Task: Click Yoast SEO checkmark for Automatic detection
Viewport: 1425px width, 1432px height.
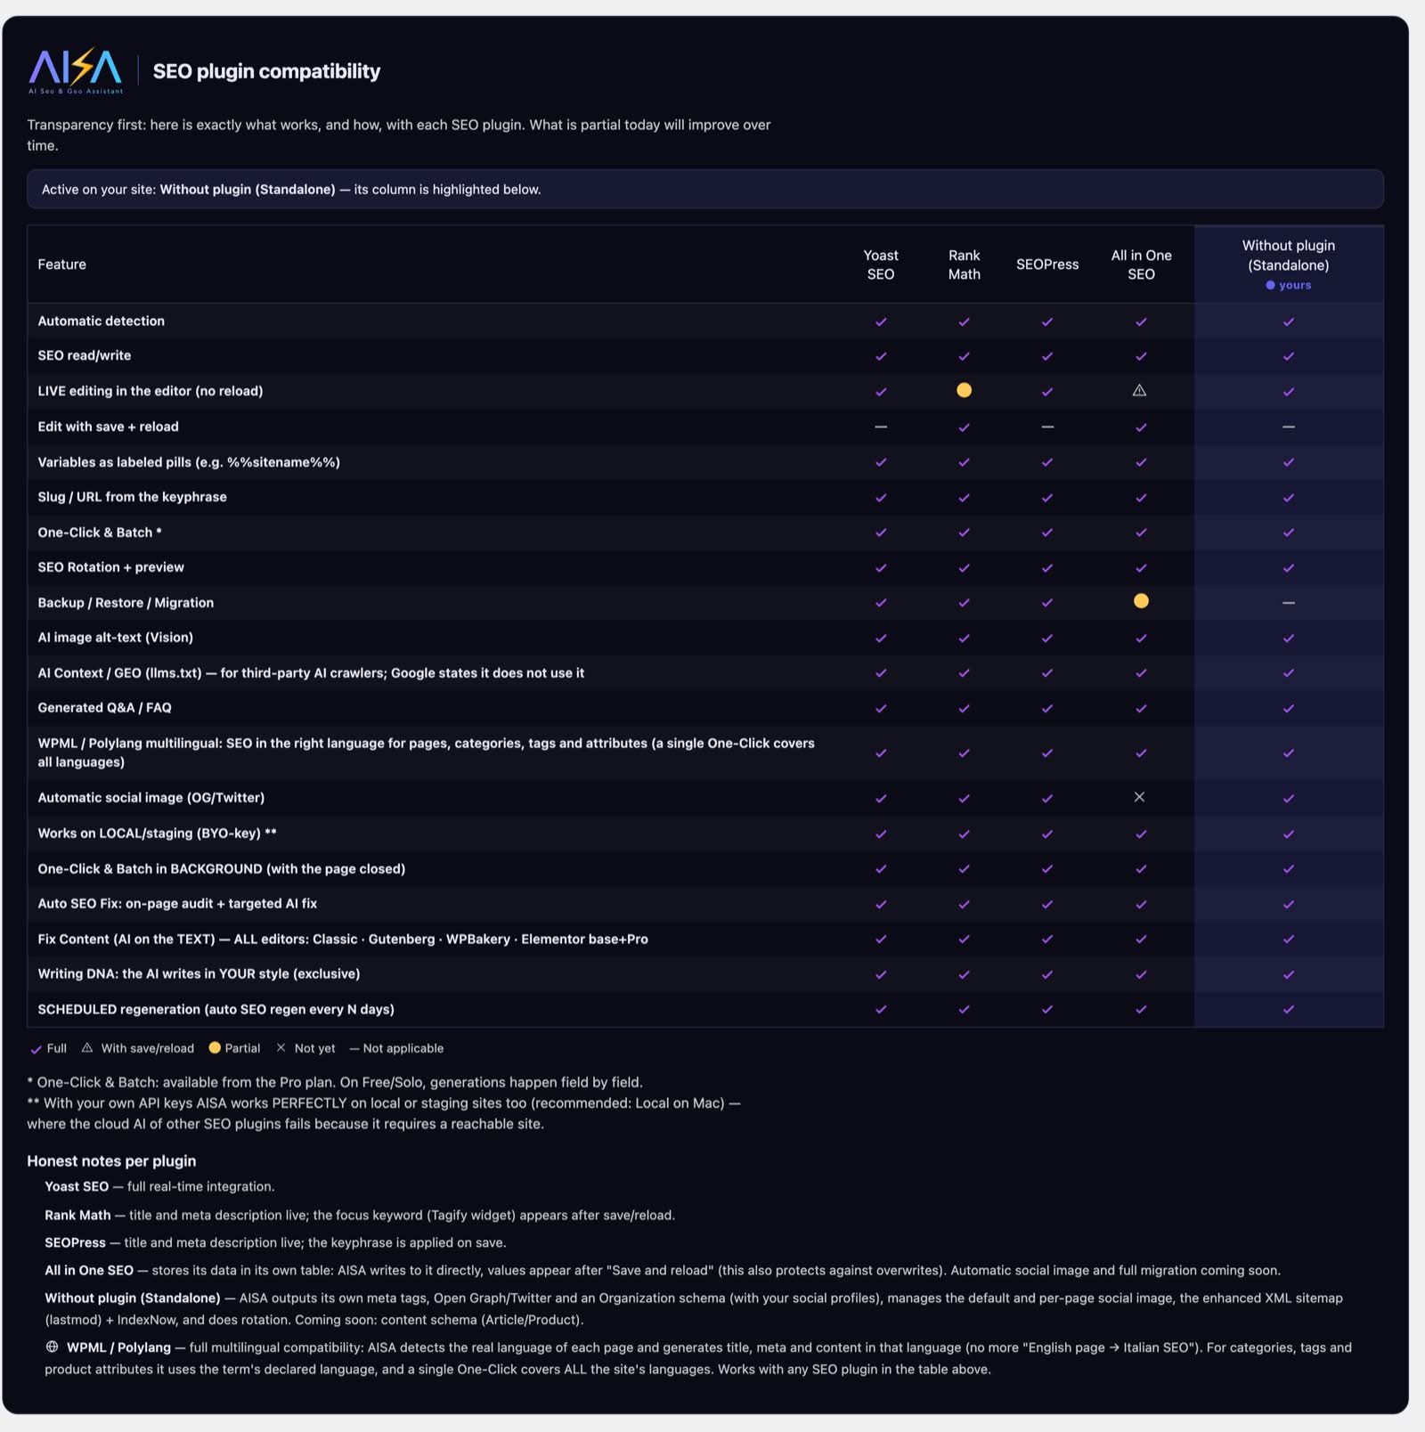Action: [x=881, y=321]
